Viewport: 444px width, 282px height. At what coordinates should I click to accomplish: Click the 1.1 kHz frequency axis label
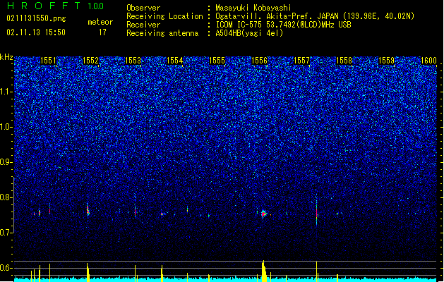click(x=6, y=92)
